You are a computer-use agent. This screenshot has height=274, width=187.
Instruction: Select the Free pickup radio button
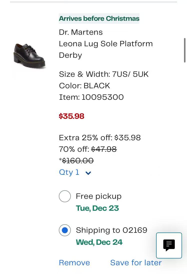point(65,196)
